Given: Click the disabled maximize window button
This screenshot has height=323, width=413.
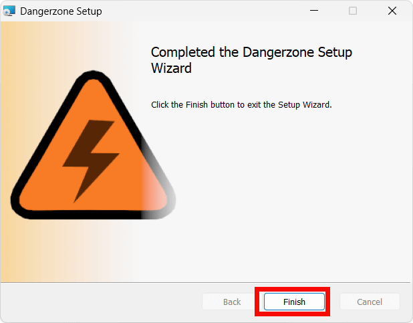Looking at the screenshot, I should [x=353, y=11].
